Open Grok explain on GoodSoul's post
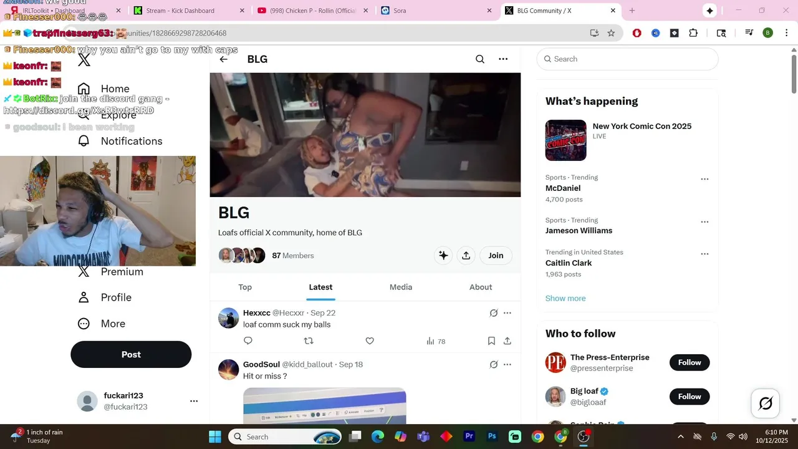The image size is (798, 449). [494, 365]
